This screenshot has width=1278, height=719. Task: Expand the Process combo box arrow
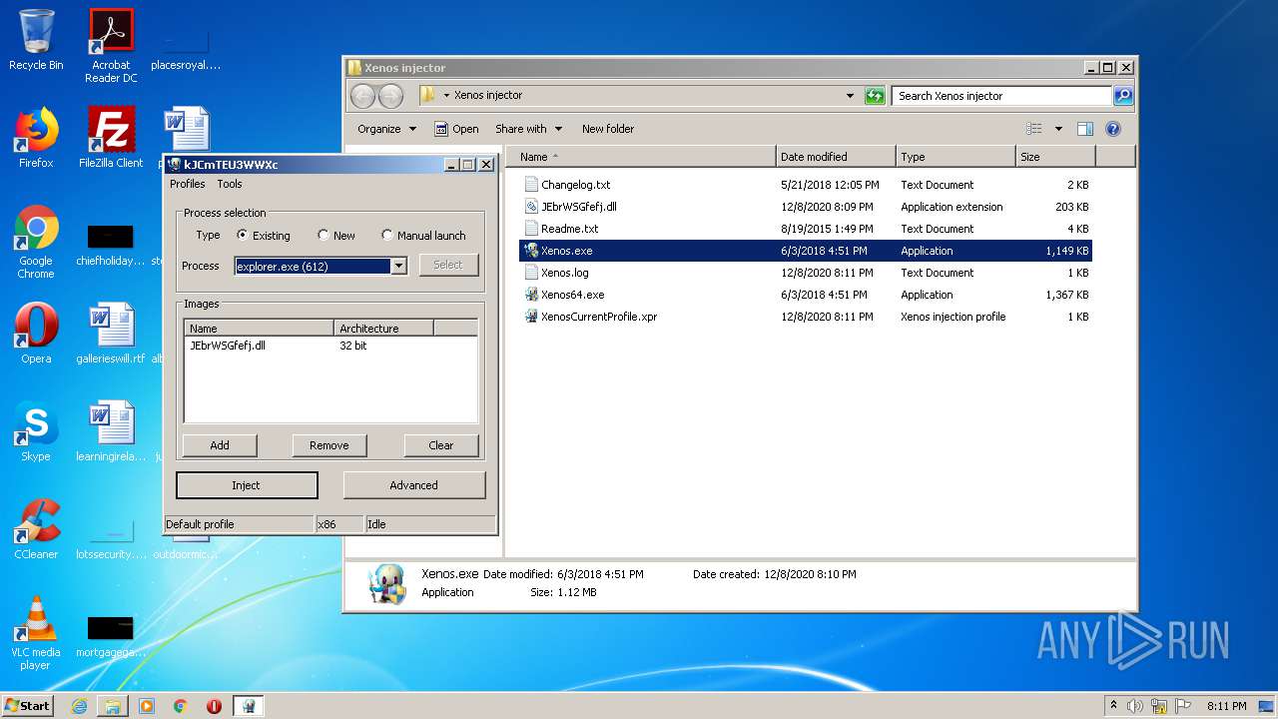click(398, 266)
